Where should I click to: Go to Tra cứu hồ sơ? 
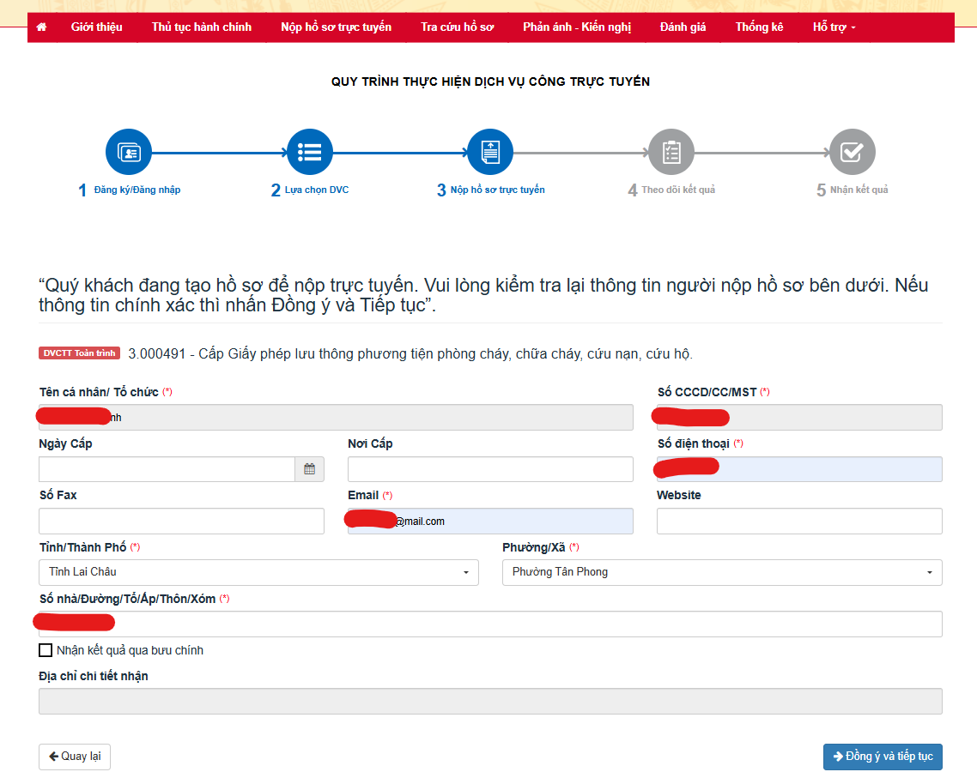[457, 27]
